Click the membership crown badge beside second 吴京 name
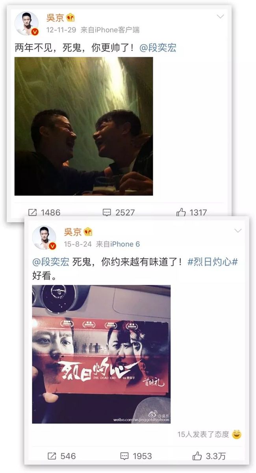 tap(88, 231)
